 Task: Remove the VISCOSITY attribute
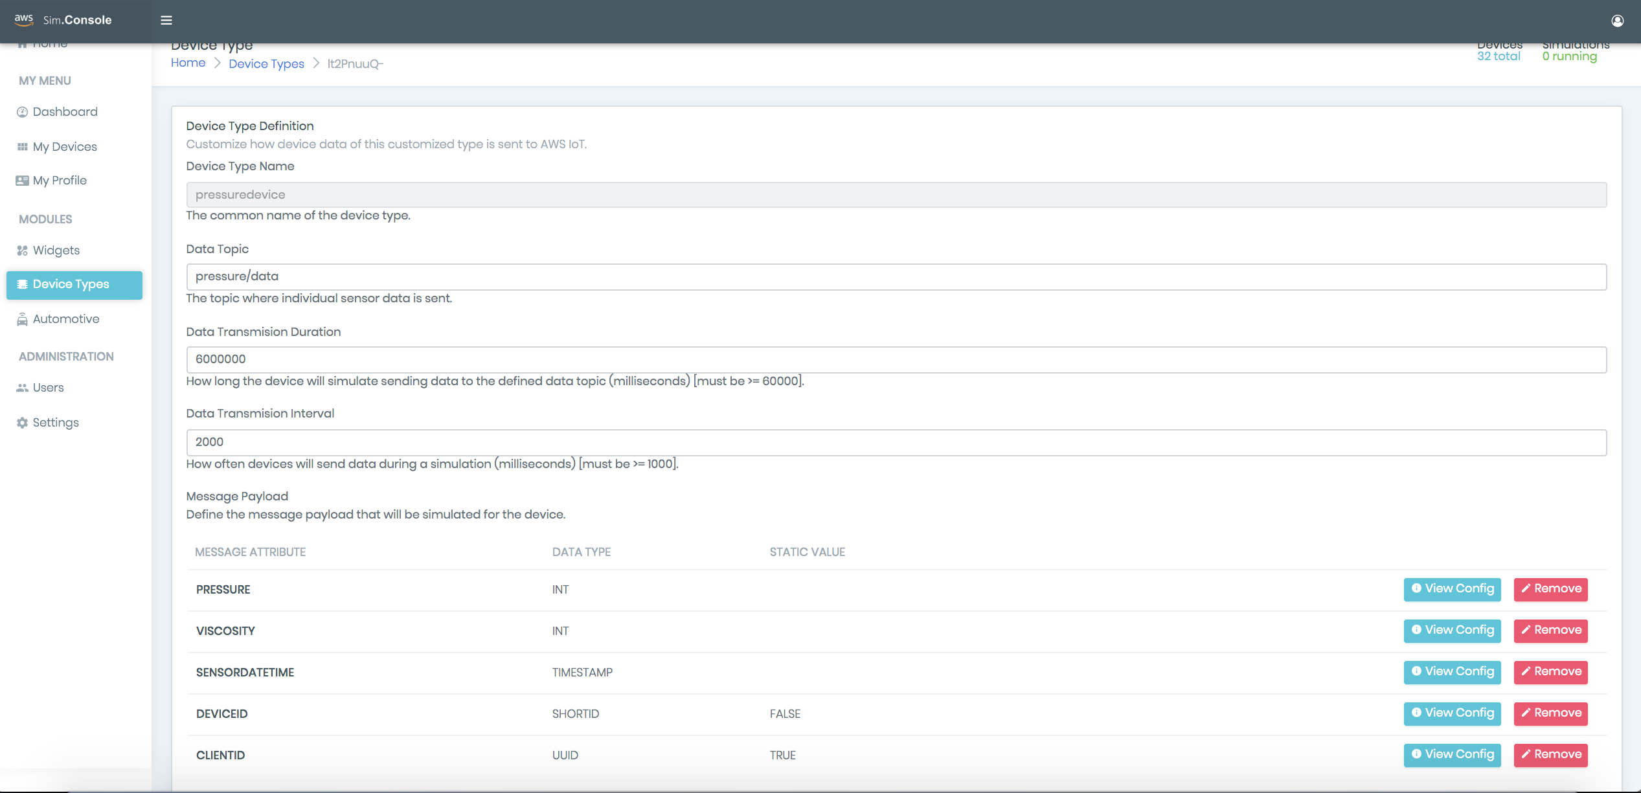coord(1550,631)
